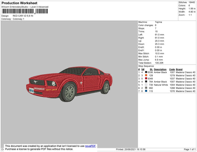Click the red car embroidery preview
The height and width of the screenshot is (152, 197).
[x=69, y=82]
